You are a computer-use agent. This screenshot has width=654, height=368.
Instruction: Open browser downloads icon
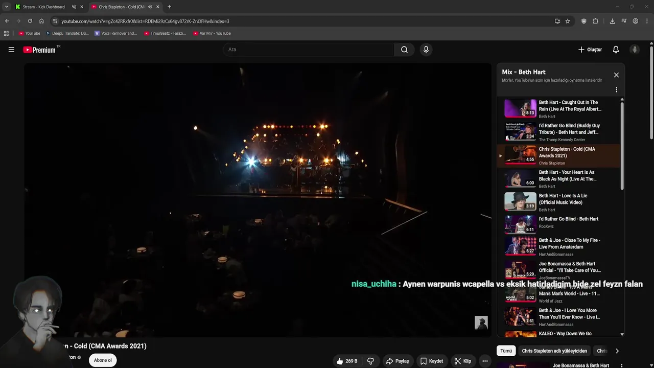(612, 21)
